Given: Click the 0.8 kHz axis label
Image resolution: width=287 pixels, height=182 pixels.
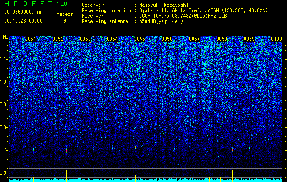Looking at the screenshot, I should coord(4,127).
